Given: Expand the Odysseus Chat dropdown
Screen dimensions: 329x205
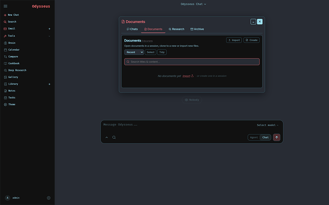Looking at the screenshot, I should [x=193, y=4].
